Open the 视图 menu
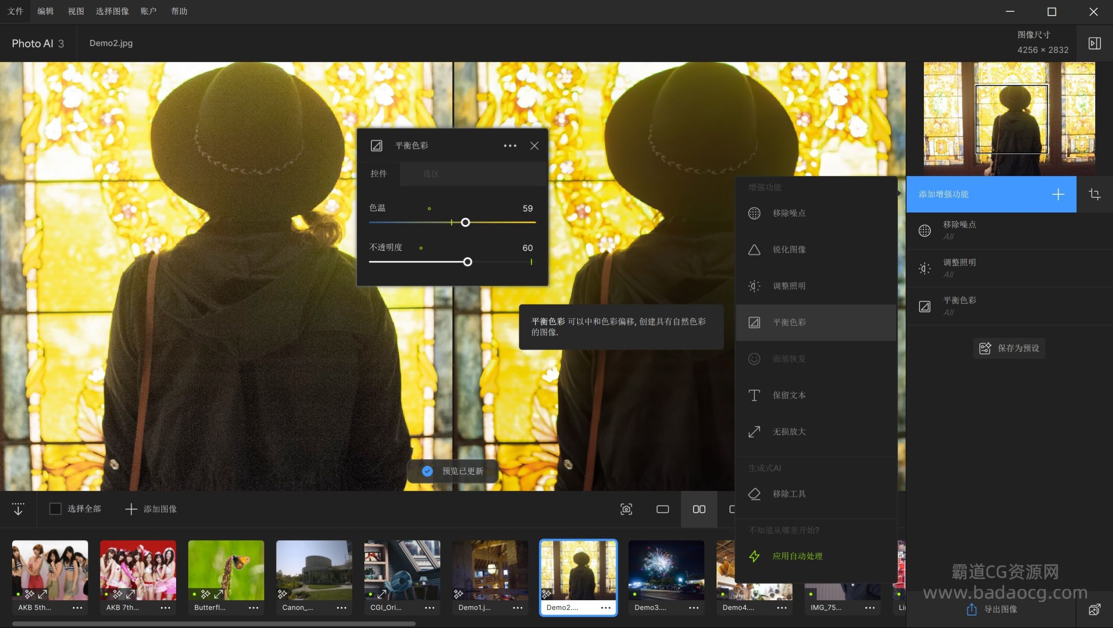The width and height of the screenshot is (1113, 628). (x=76, y=11)
